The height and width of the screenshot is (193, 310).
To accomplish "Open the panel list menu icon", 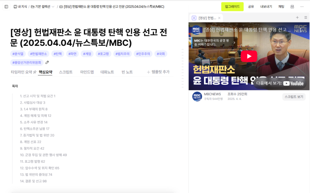I will (306, 17).
